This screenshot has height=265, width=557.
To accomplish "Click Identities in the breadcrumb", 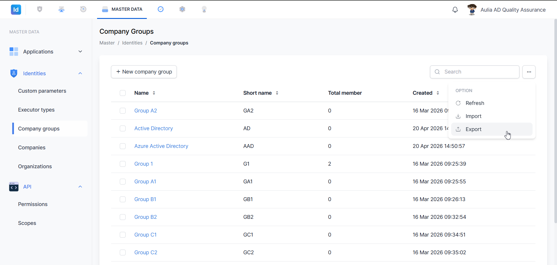I will 132,43.
